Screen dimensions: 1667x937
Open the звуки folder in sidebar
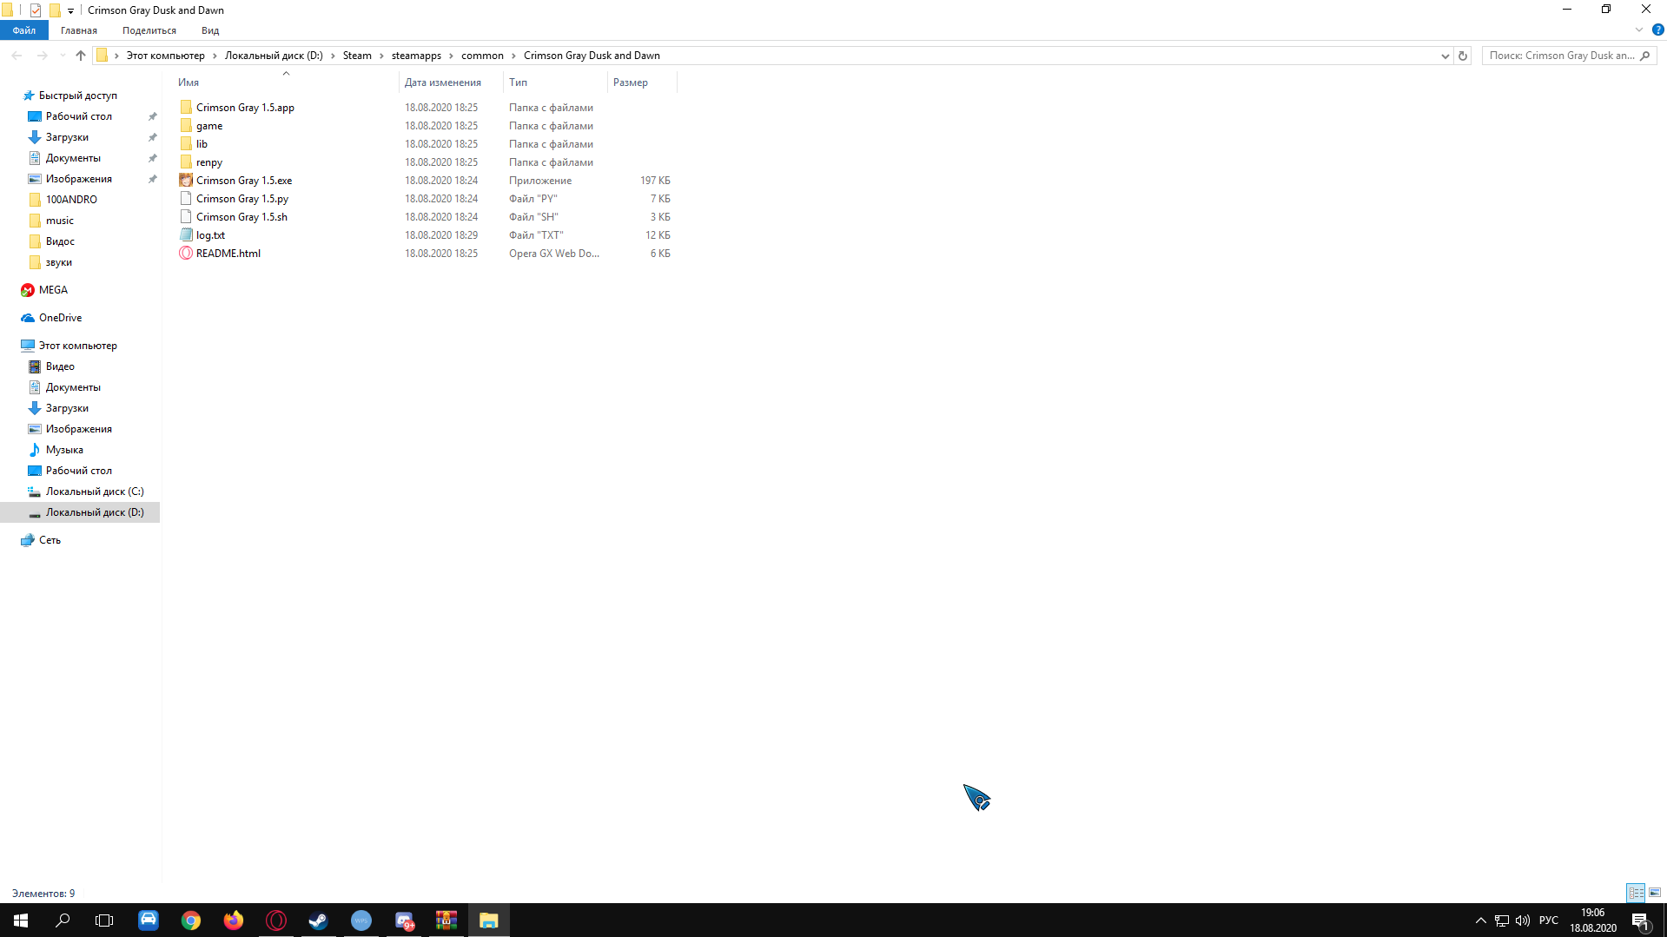59,262
